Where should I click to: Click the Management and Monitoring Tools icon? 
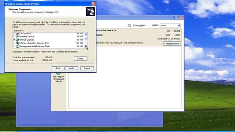[x=18, y=47]
